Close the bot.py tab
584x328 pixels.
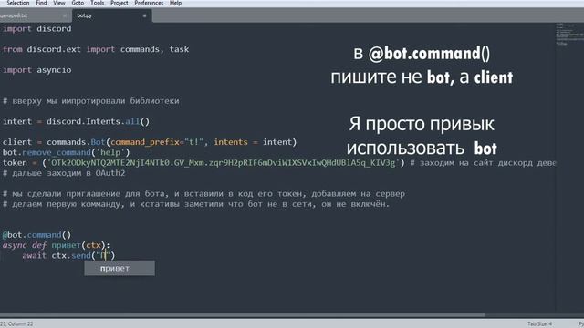coord(144,15)
